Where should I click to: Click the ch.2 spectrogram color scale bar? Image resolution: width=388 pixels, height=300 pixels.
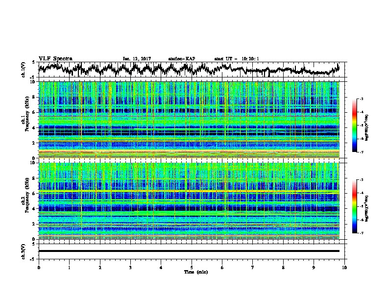(355, 206)
